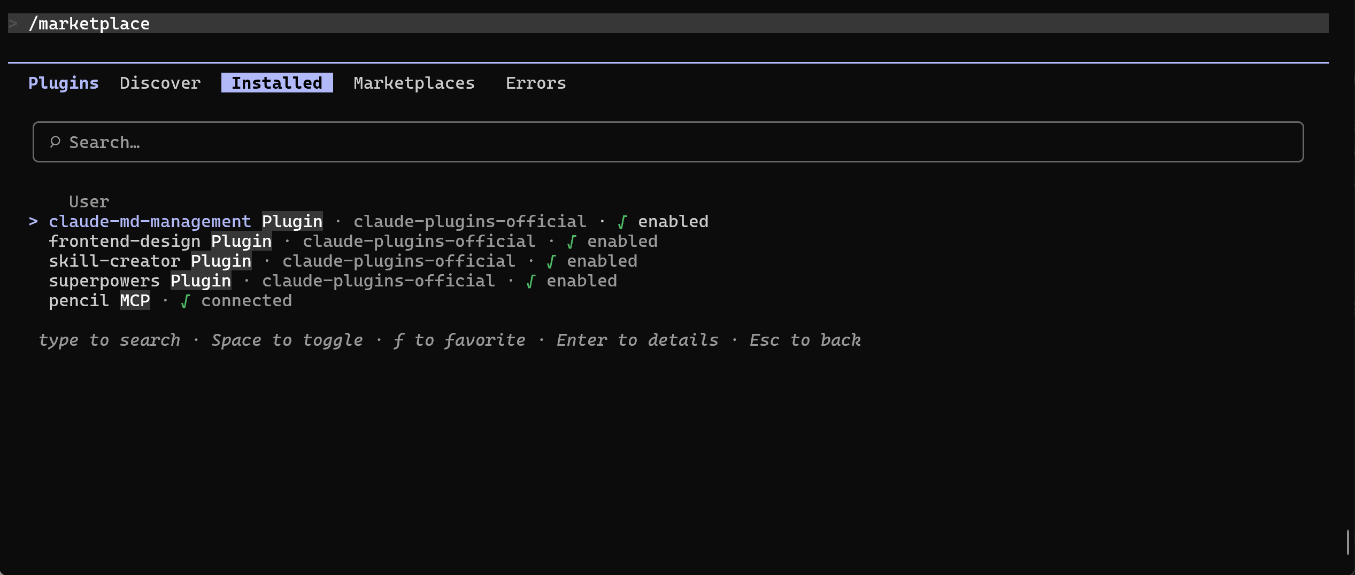Click the MCP badge beside pencil

click(135, 301)
